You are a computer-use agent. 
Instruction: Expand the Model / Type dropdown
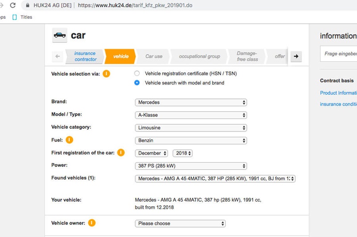pyautogui.click(x=191, y=115)
